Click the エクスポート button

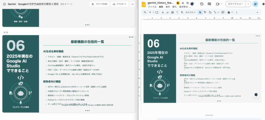(119, 4)
